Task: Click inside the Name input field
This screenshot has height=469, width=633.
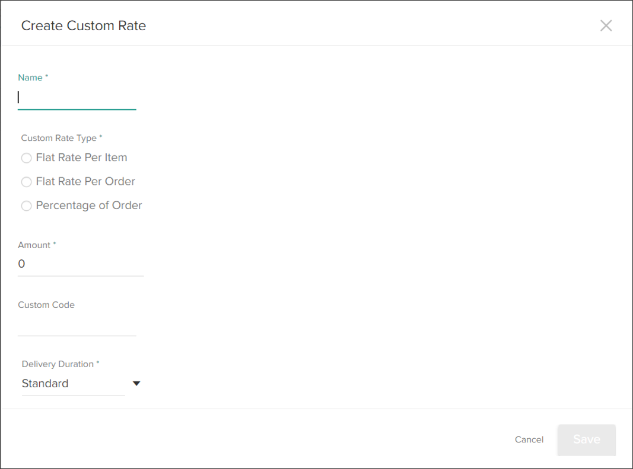Action: 77,97
